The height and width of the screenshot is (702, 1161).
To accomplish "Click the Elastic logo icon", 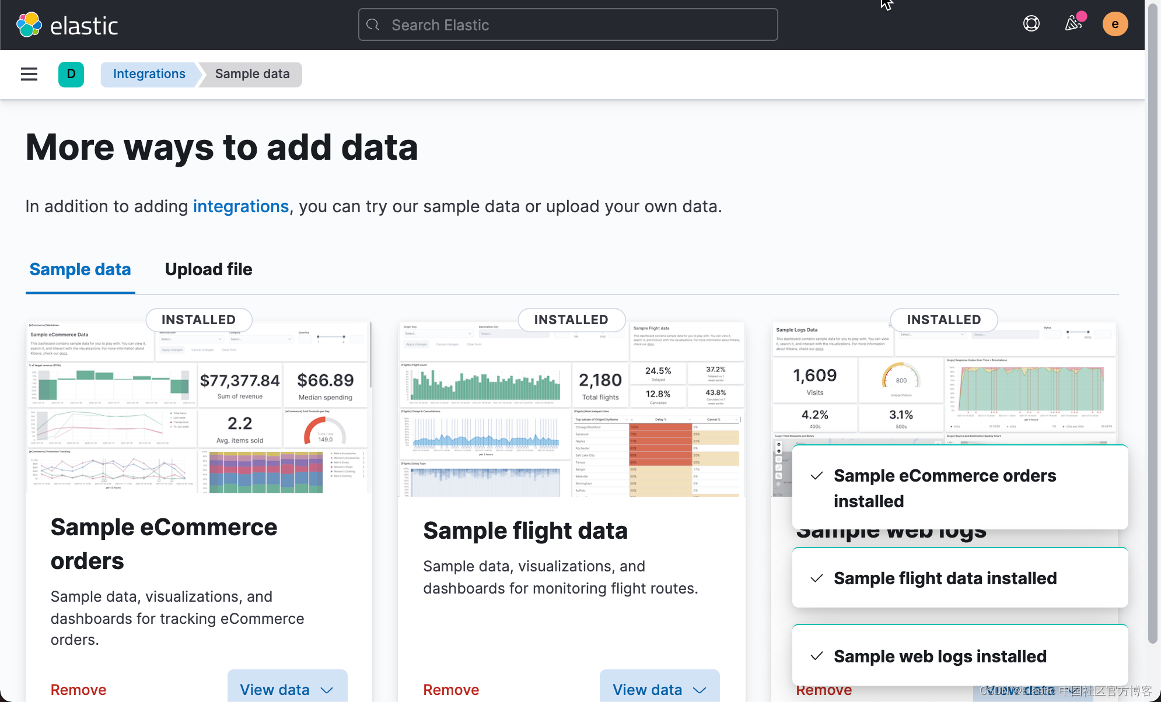I will pos(29,25).
